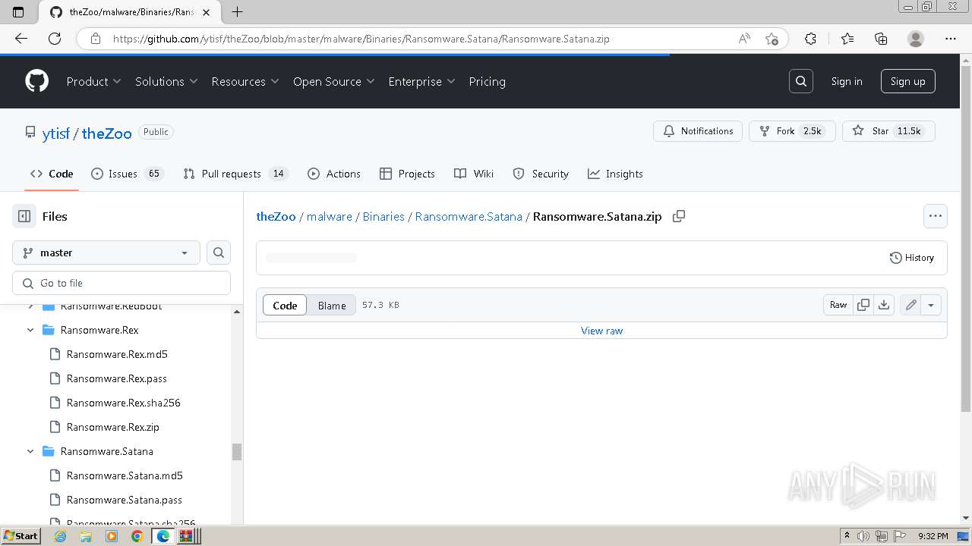Click the Raw button
This screenshot has height=546, width=972.
pos(838,305)
